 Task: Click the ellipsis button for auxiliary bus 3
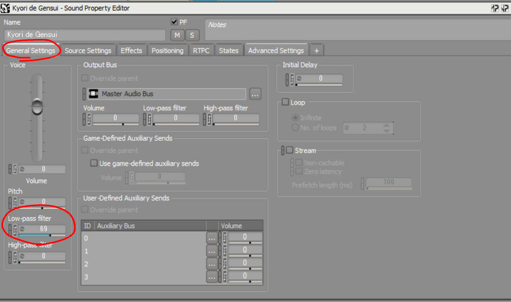click(x=212, y=277)
